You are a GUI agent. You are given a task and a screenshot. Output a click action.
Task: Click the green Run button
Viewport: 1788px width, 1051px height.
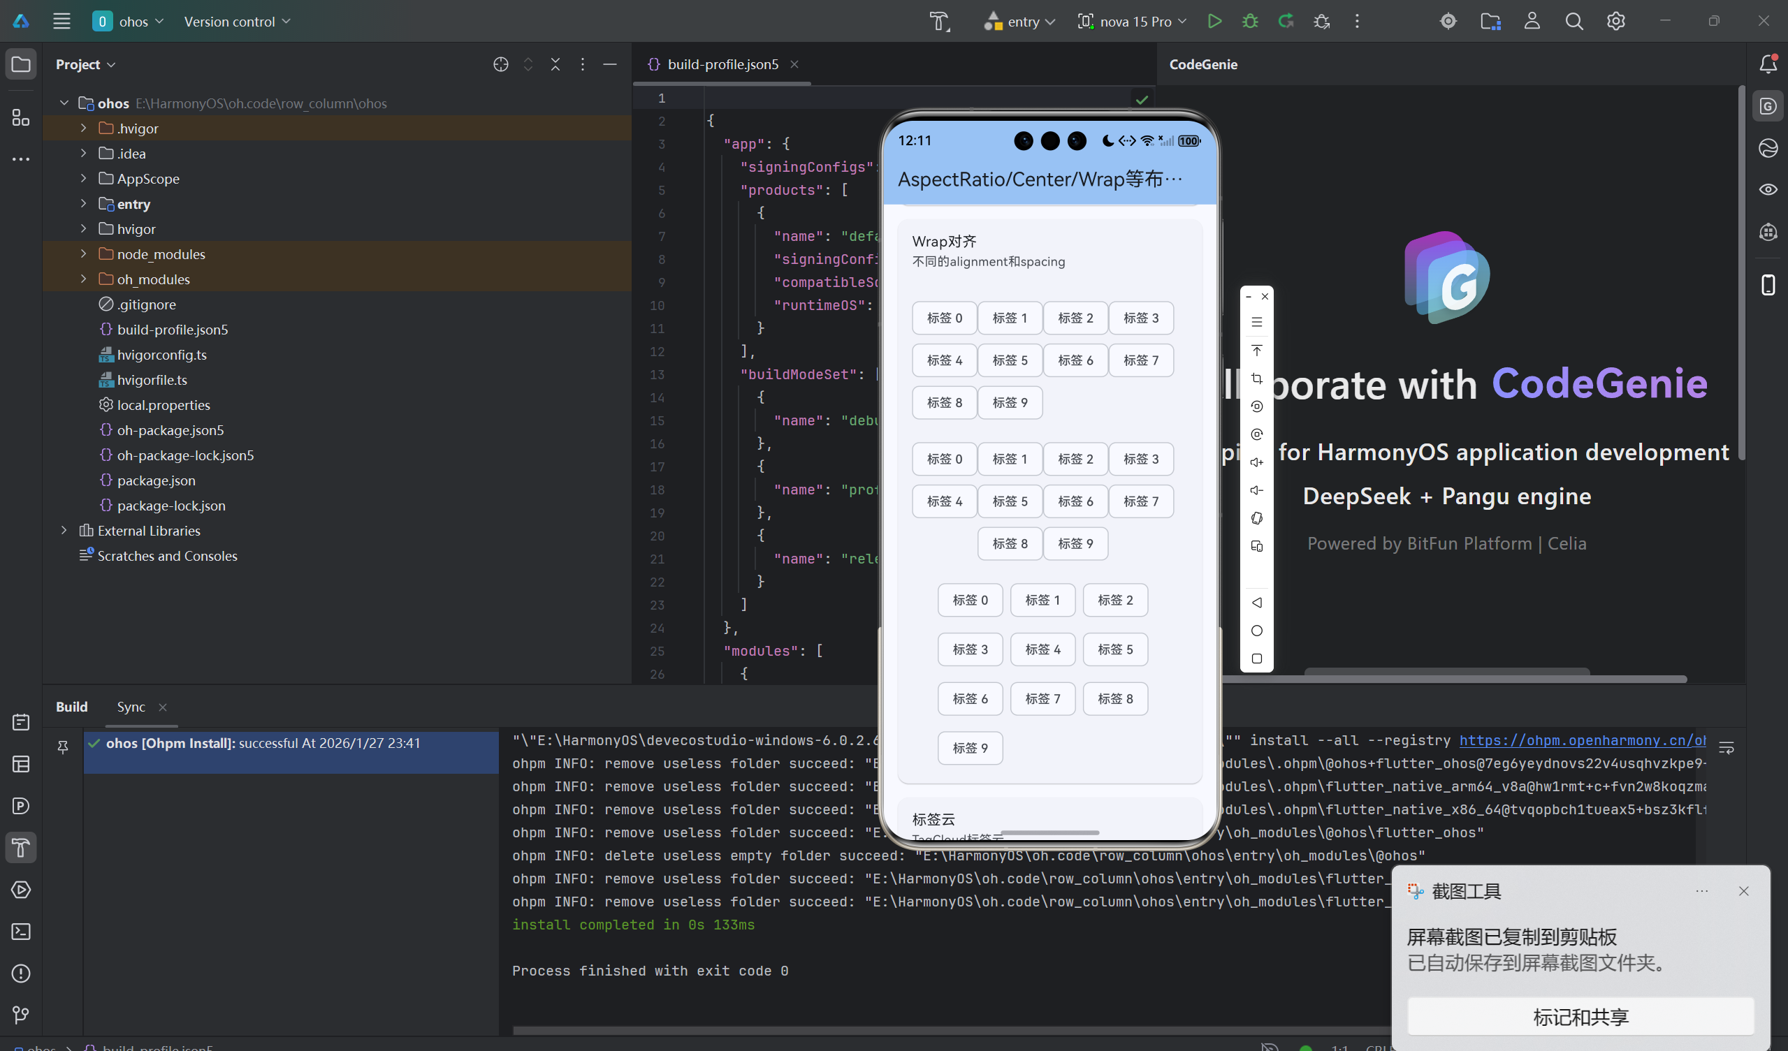[1214, 21]
